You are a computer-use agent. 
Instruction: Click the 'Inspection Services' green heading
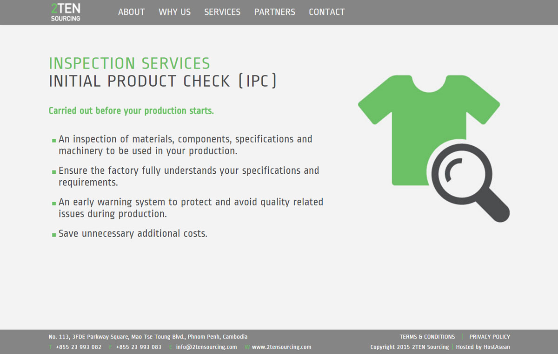coord(129,63)
